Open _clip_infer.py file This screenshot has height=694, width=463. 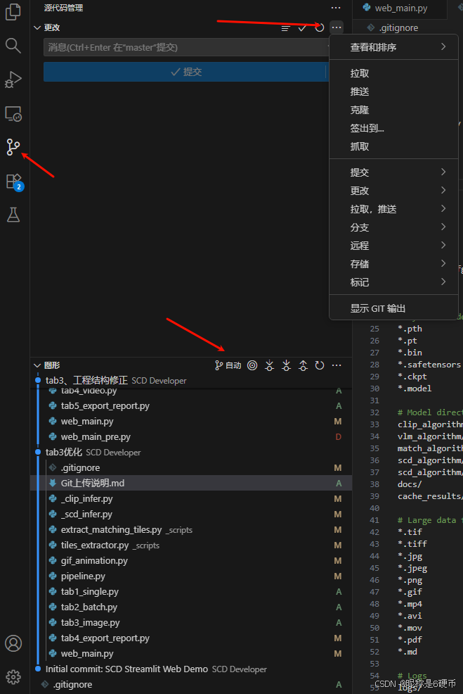coord(191,499)
